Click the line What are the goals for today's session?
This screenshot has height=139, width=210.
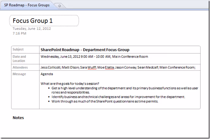click(70, 84)
